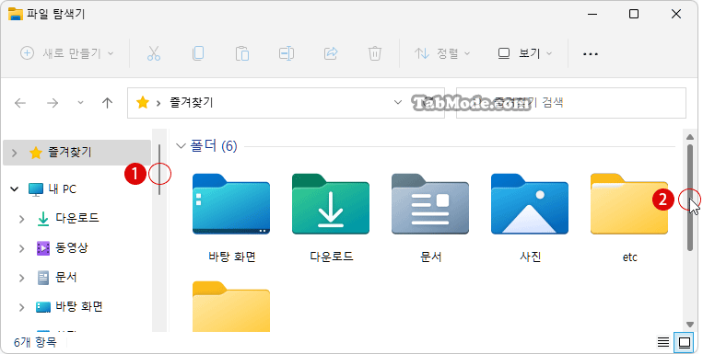Image resolution: width=703 pixels, height=354 pixels.
Task: Click the Cut scissors icon
Action: 153,53
